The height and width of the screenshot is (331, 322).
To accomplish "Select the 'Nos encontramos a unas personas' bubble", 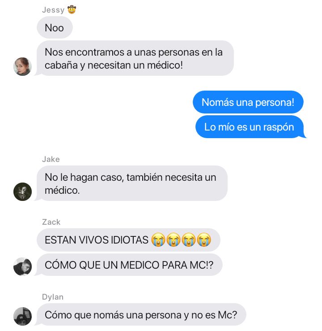I will (135, 58).
